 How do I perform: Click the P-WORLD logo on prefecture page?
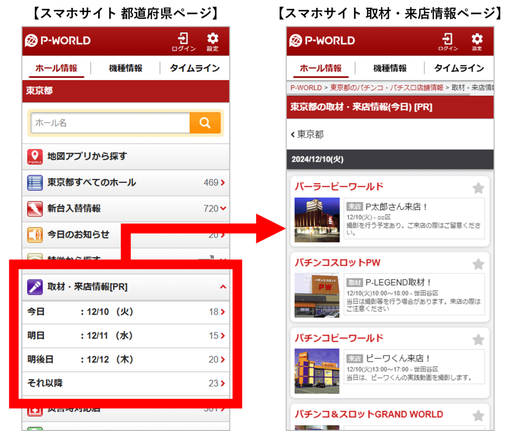point(58,41)
